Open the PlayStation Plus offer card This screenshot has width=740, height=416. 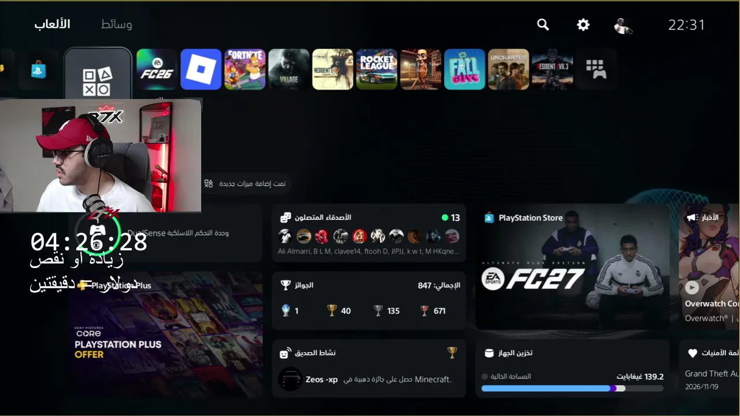click(165, 335)
